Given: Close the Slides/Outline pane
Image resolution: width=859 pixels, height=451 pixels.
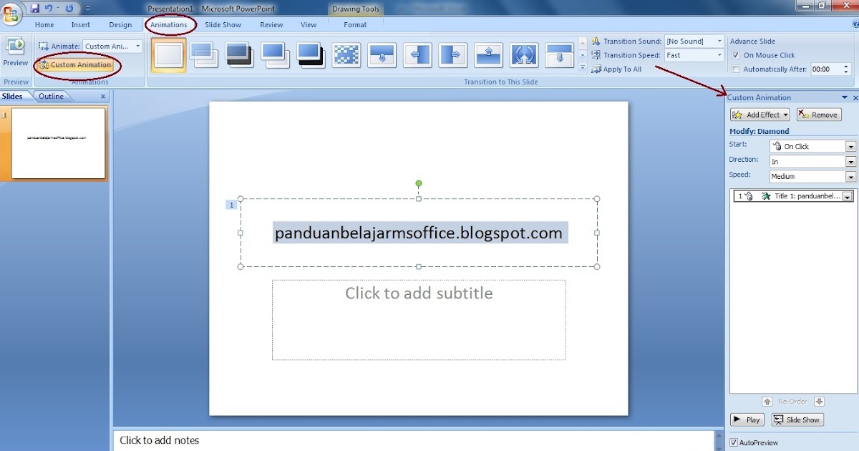Looking at the screenshot, I should (x=102, y=96).
